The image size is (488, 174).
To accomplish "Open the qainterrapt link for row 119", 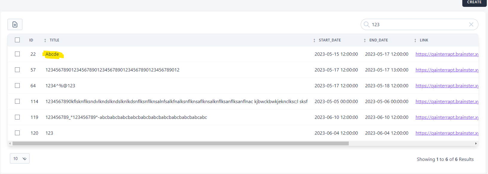I will [447, 117].
